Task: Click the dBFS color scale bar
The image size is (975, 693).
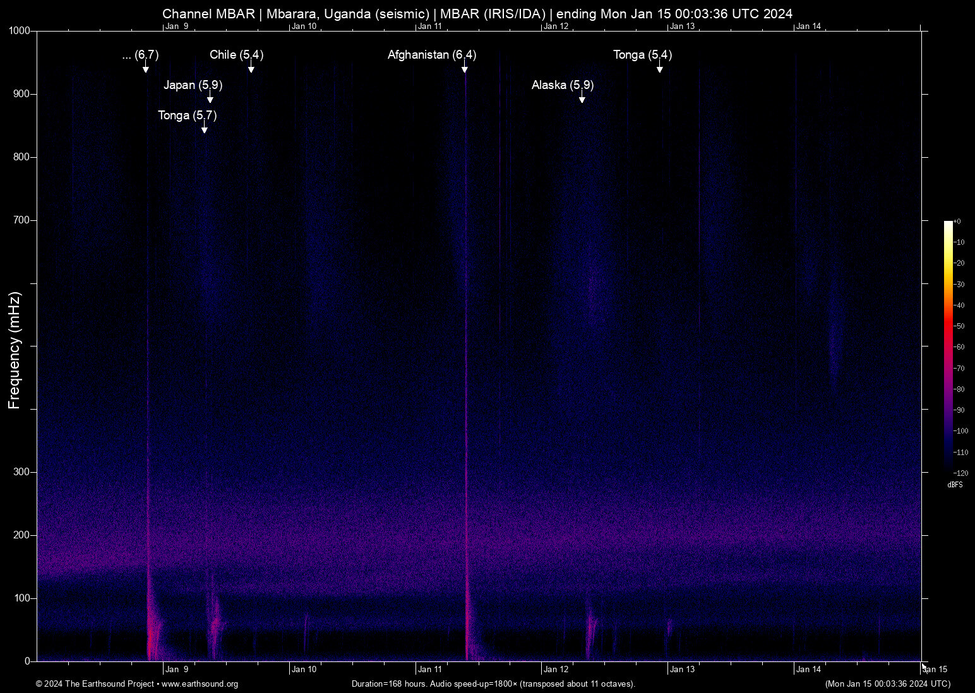Action: 948,346
